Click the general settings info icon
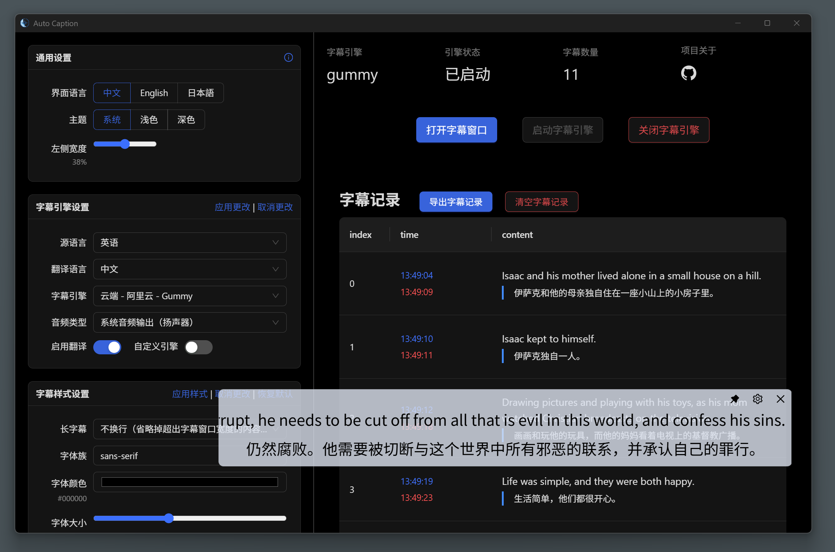 pos(288,58)
